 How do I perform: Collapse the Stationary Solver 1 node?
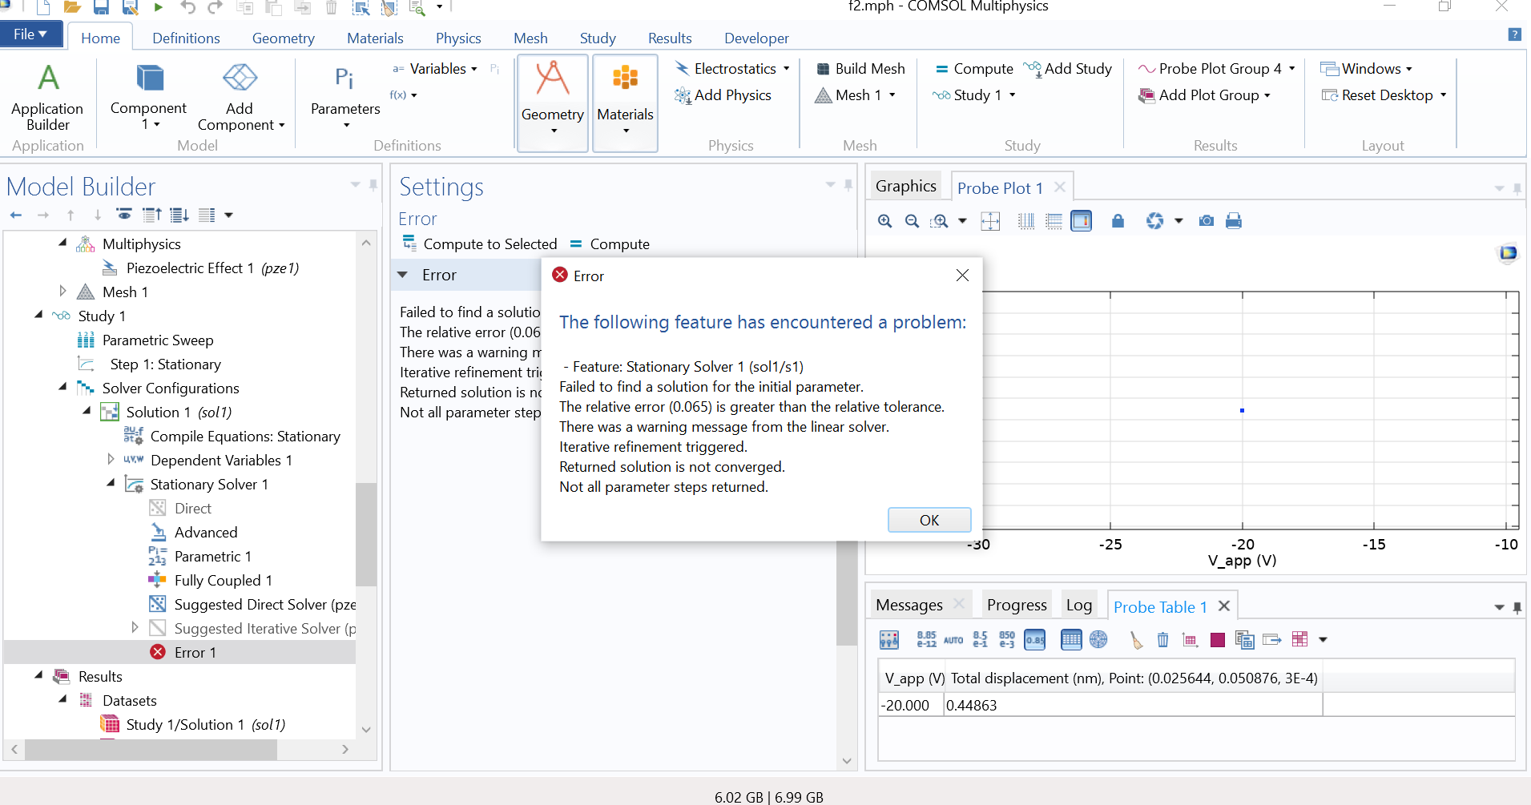111,484
